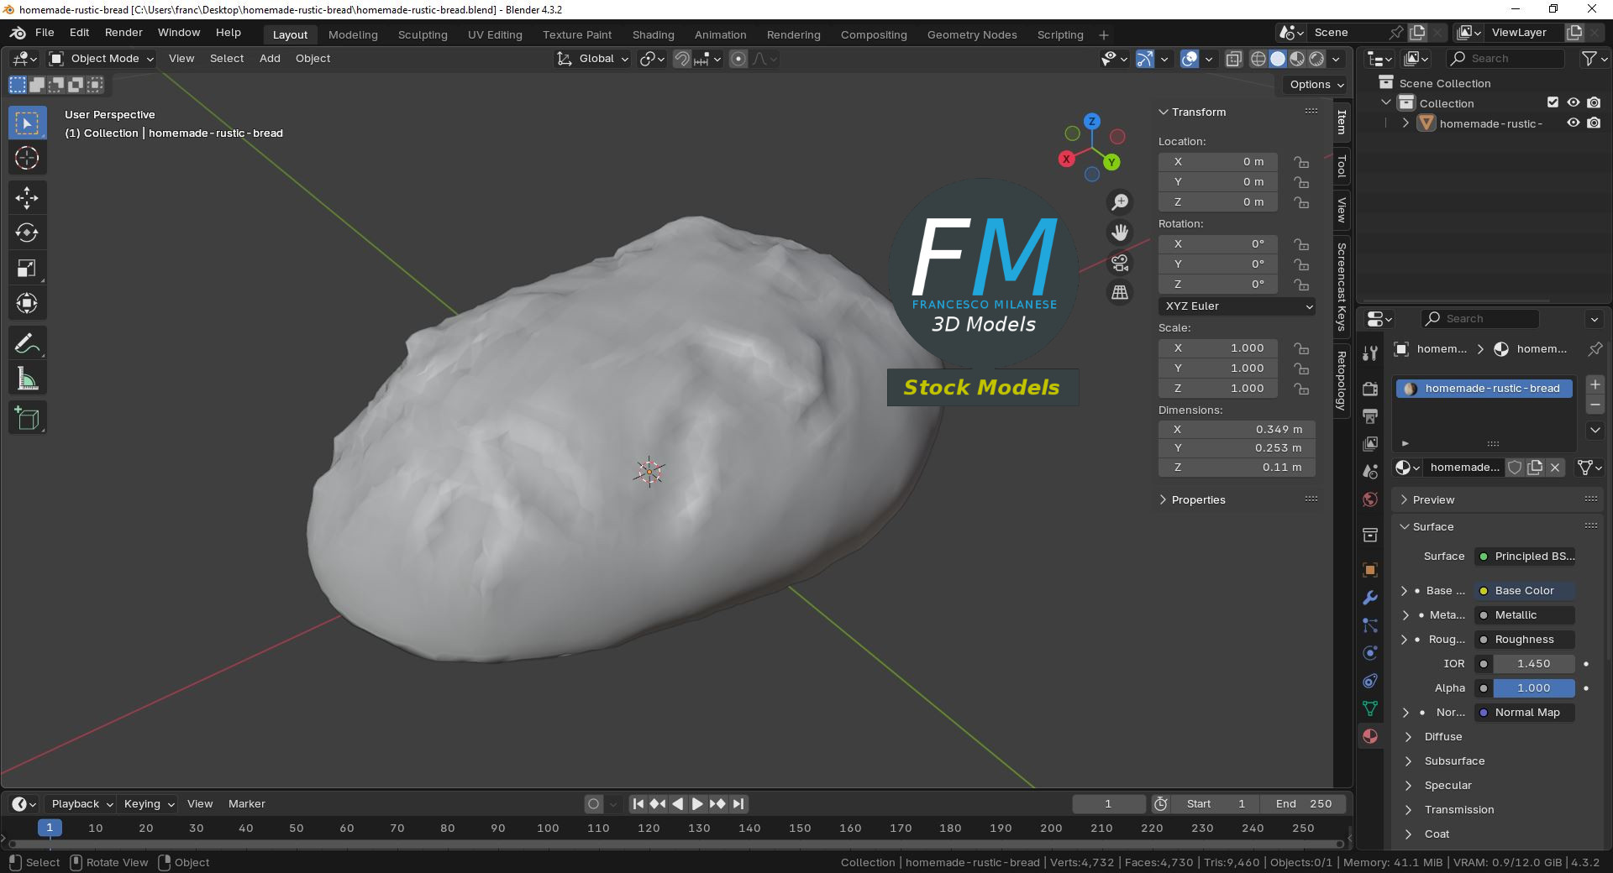Select the Move tool in the toolbar
Image resolution: width=1613 pixels, height=873 pixels.
pos(27,198)
